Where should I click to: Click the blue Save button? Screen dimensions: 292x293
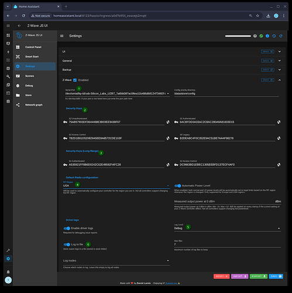pos(276,276)
